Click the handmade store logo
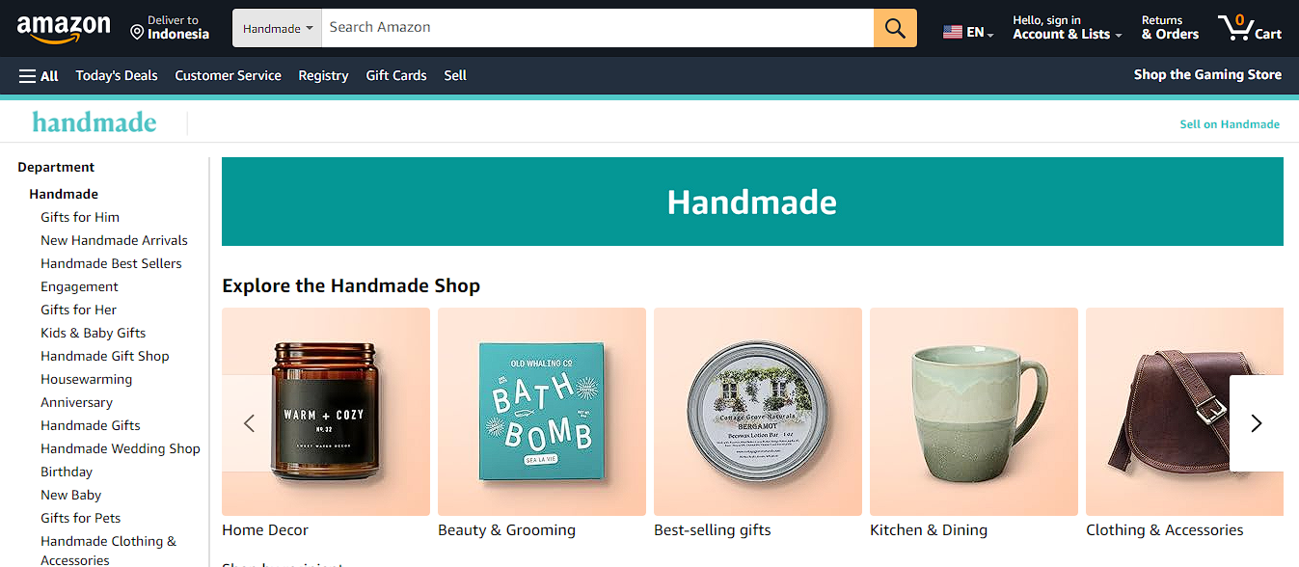Viewport: 1299px width, 567px height. (x=94, y=122)
